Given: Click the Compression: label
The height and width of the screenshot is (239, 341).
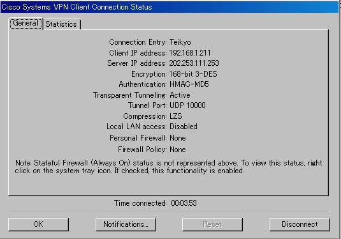Looking at the screenshot, I should [145, 116].
